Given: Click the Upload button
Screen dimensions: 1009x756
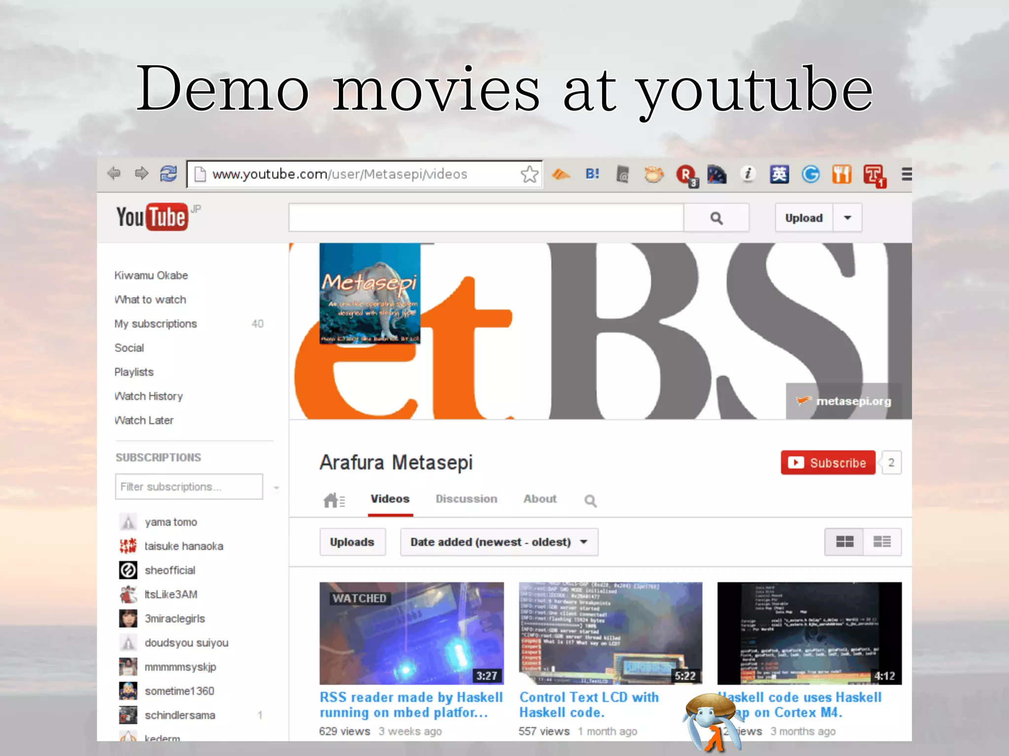Looking at the screenshot, I should coord(804,218).
